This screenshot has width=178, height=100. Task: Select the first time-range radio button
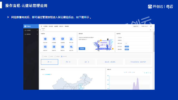43,56
